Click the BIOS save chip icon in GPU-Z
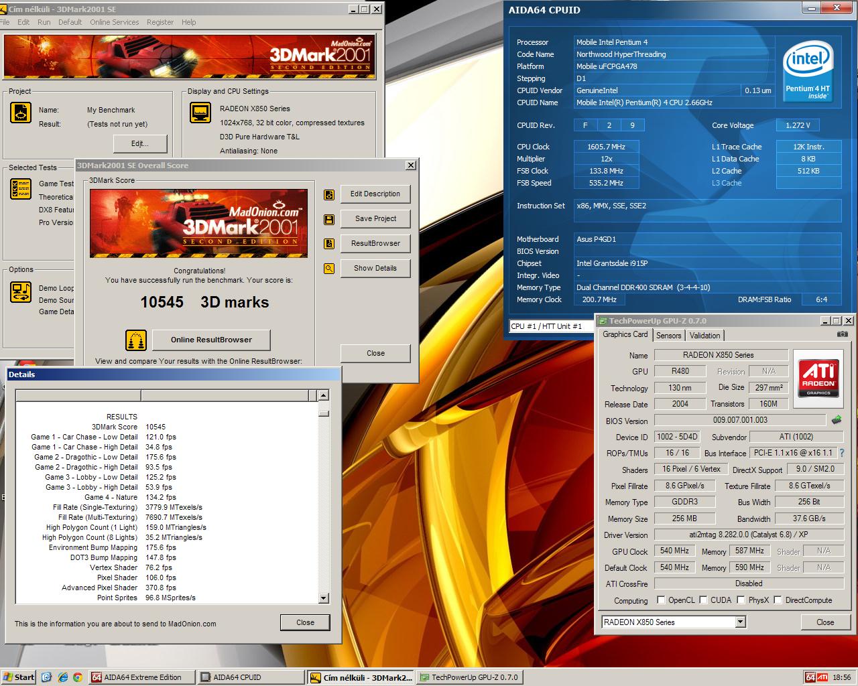Viewport: 858px width, 686px height. pyautogui.click(x=837, y=420)
